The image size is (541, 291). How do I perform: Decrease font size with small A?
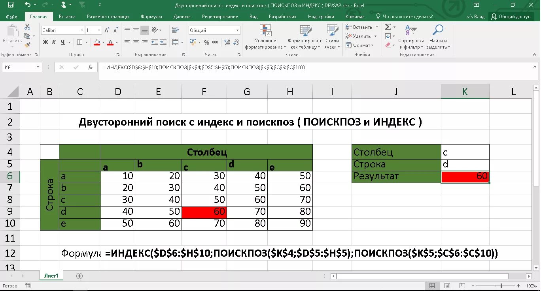pos(115,30)
